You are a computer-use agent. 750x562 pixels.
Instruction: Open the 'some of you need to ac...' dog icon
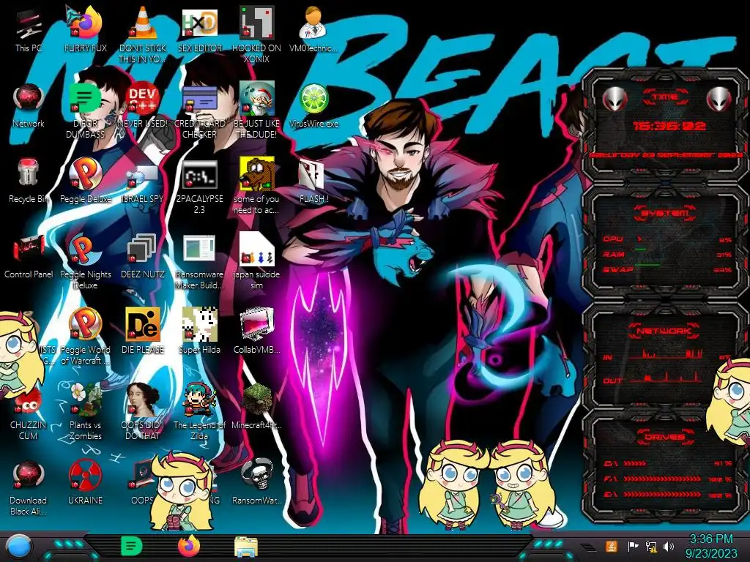pyautogui.click(x=256, y=187)
